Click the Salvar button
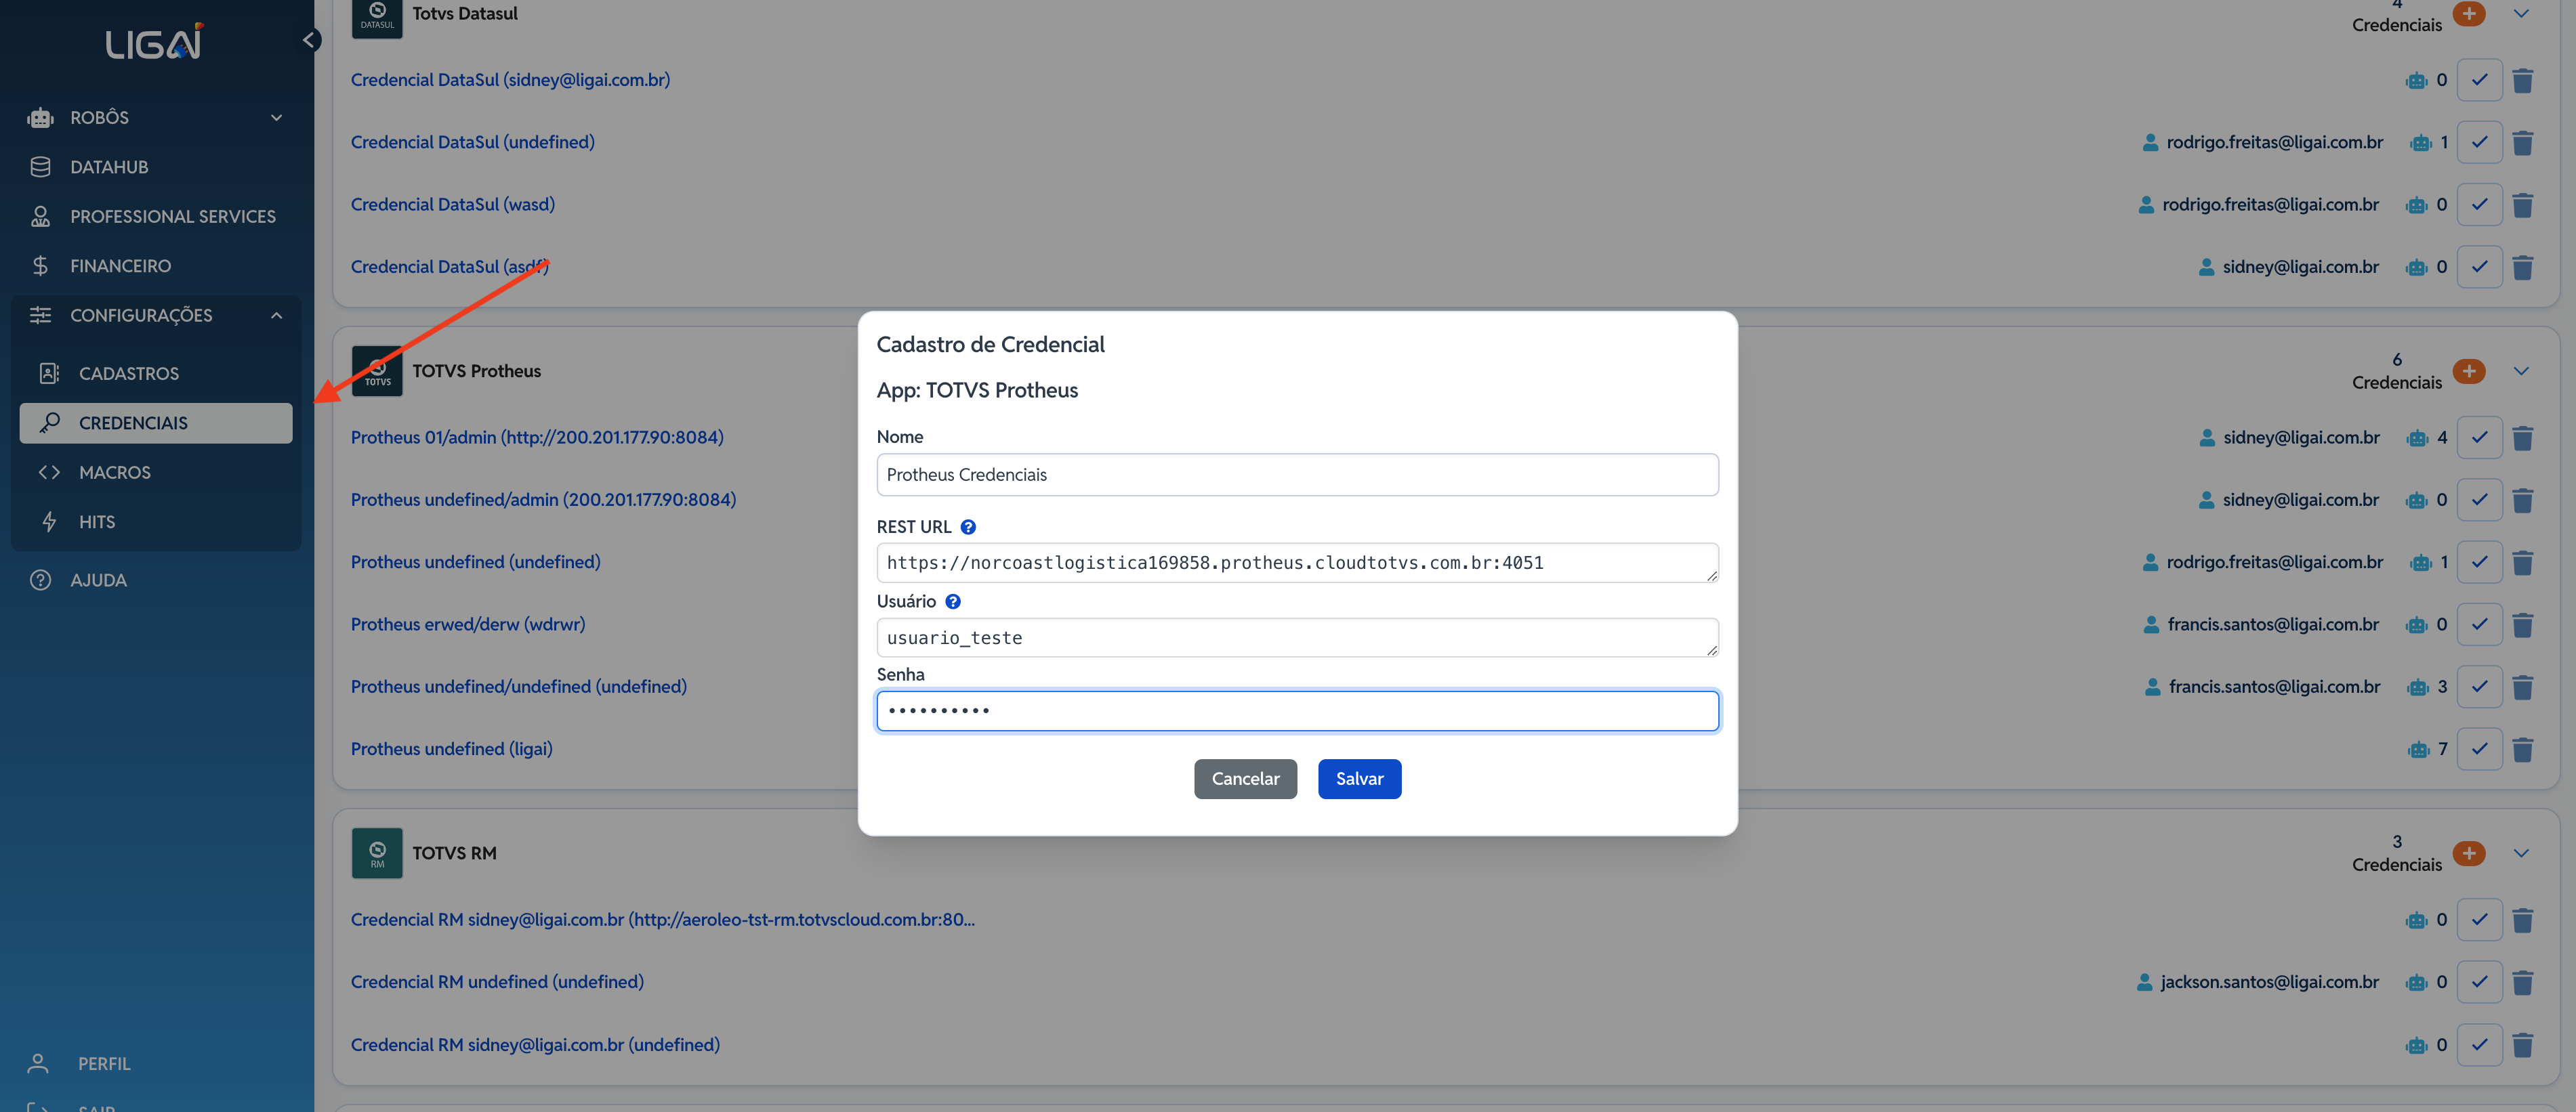 click(x=1359, y=778)
